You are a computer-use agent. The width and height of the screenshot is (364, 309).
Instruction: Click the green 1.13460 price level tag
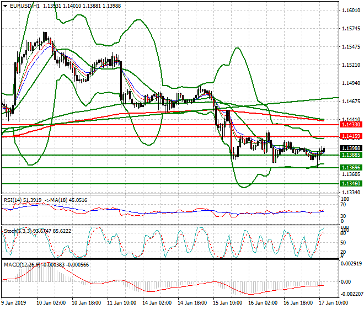pos(351,183)
